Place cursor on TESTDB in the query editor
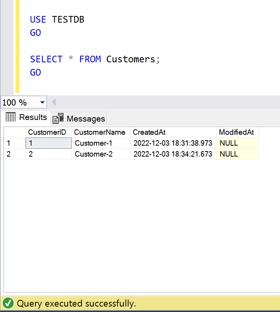This screenshot has height=312, width=280. coord(68,19)
